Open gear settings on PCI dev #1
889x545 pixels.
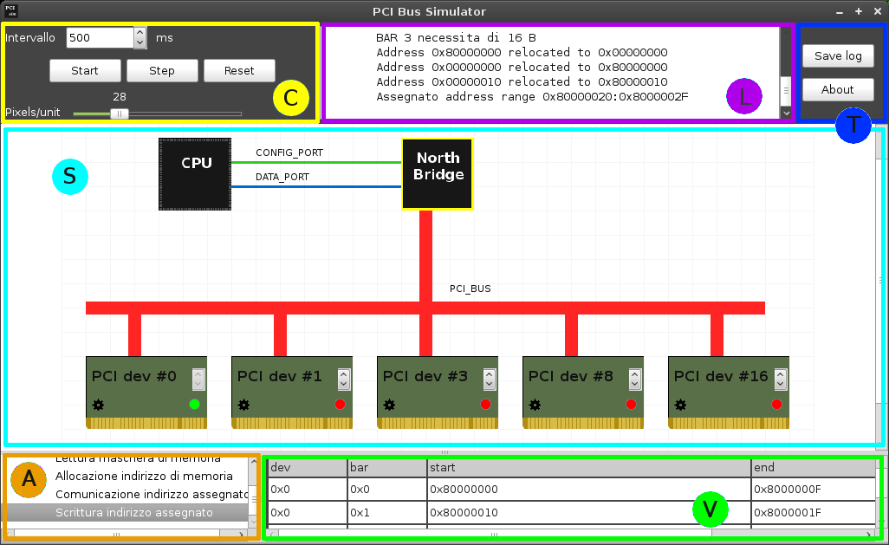coord(243,405)
